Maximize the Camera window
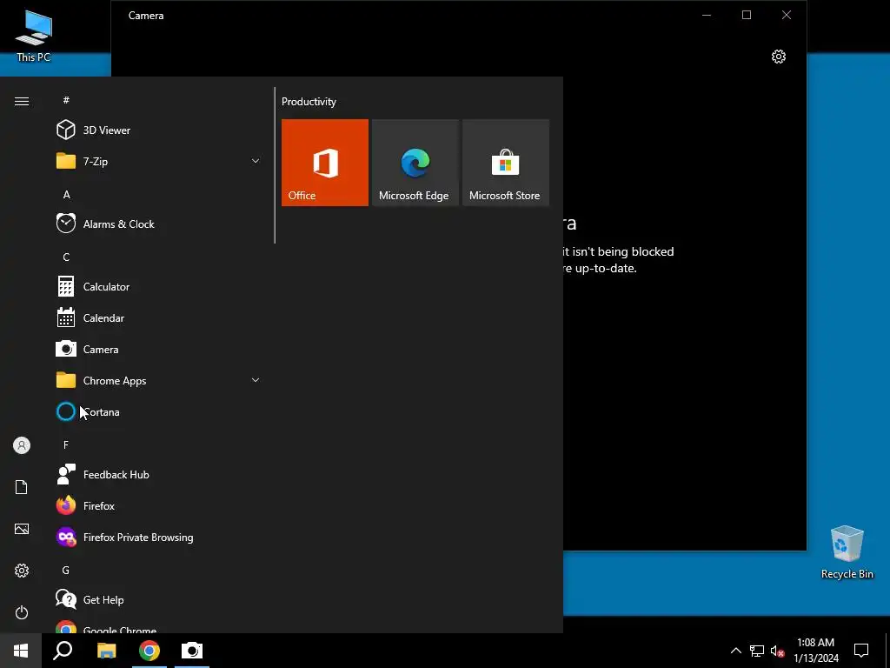Viewport: 890px width, 668px height. point(747,15)
